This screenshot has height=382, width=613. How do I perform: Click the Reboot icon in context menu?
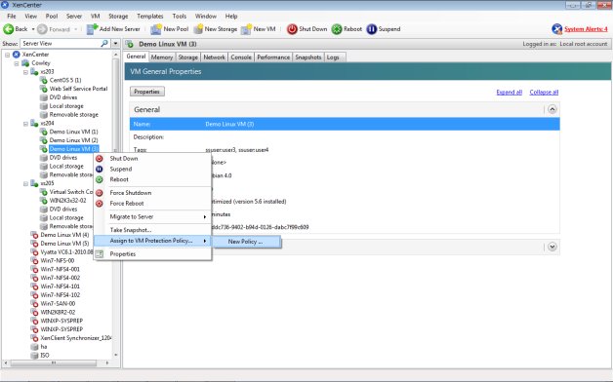click(100, 179)
